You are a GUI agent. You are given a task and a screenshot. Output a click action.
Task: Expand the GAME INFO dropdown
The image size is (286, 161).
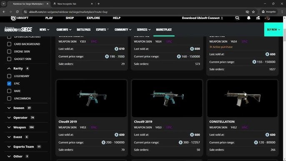(64, 30)
